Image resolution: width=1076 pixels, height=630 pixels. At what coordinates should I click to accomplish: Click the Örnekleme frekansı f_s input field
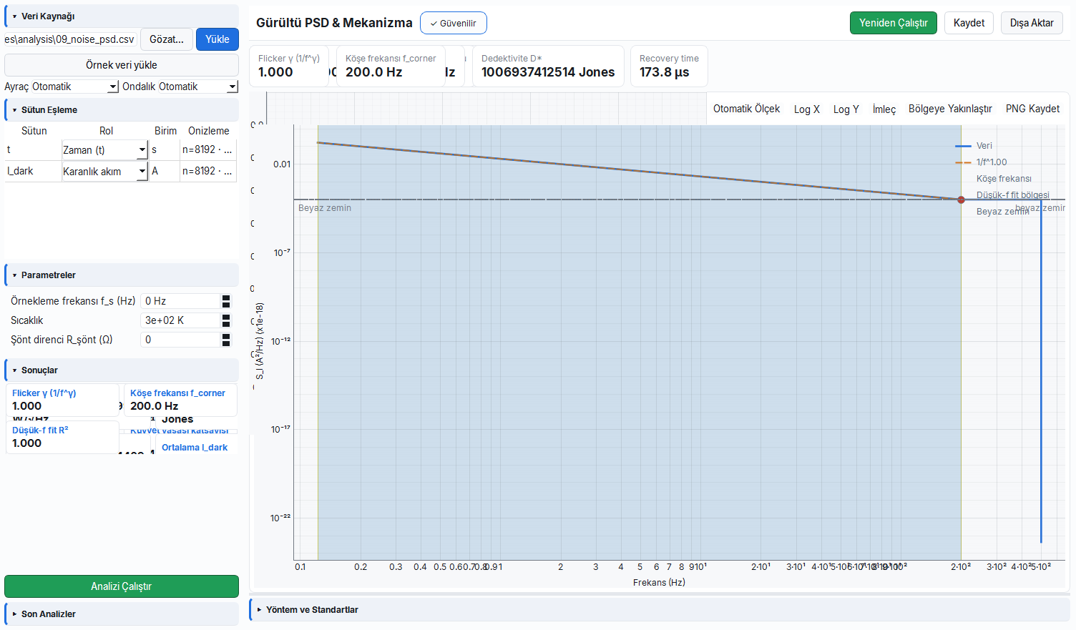click(180, 301)
